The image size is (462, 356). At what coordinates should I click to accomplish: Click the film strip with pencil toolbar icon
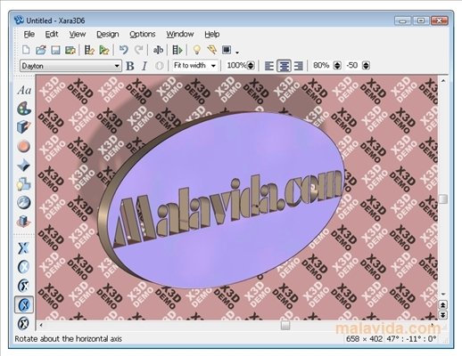click(x=89, y=50)
